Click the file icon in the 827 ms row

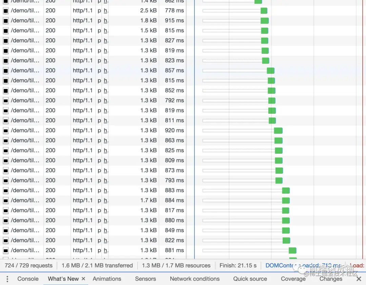tap(6, 41)
